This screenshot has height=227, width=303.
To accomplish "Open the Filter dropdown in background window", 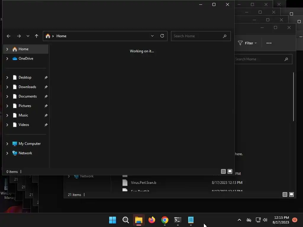I will point(247,43).
